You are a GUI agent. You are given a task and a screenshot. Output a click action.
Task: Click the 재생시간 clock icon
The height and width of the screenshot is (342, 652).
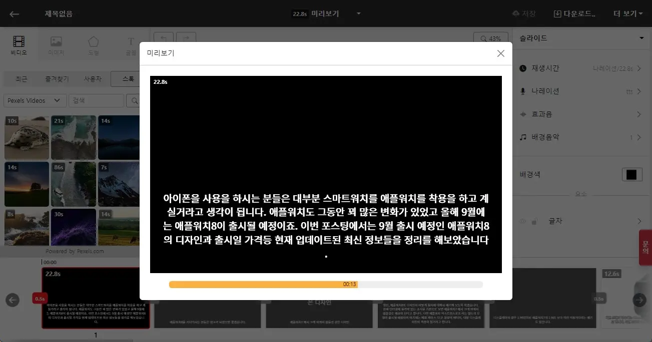(523, 68)
